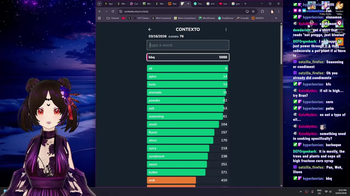Screen dimensions: 350x196
Task: Open the Chrome profile avatar
Action: pyautogui.click(x=272, y=11)
